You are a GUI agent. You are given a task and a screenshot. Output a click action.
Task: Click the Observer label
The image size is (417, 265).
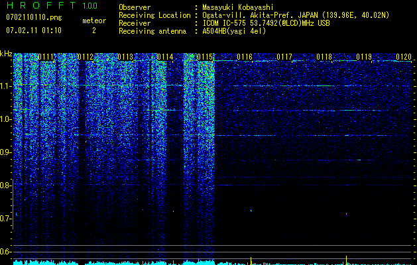135,7
